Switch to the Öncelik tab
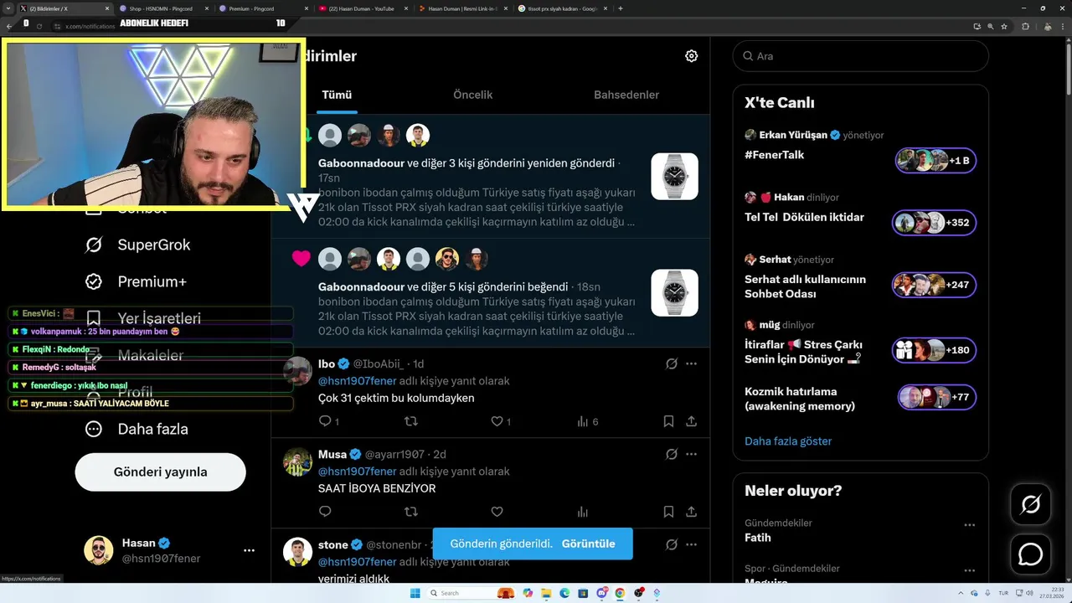Screen dimensions: 1072x603 473,95
